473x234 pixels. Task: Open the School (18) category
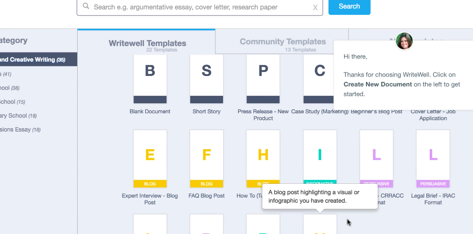pos(18,116)
